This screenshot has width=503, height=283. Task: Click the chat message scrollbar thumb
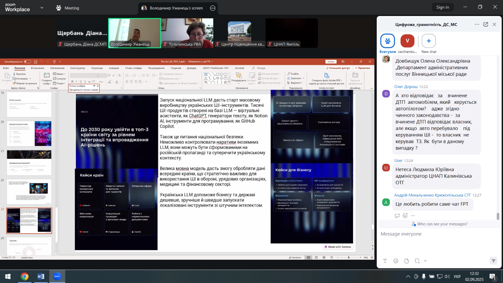[498, 216]
